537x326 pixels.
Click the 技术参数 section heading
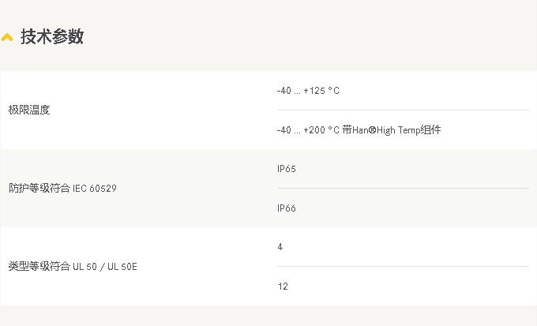[52, 36]
